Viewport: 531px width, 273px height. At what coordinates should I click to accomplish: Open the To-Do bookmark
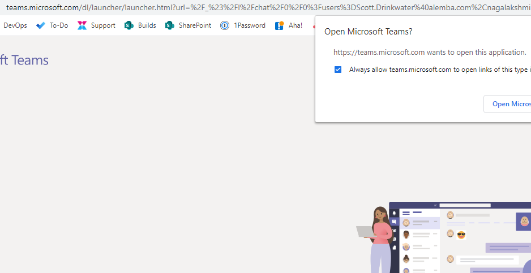click(x=52, y=25)
